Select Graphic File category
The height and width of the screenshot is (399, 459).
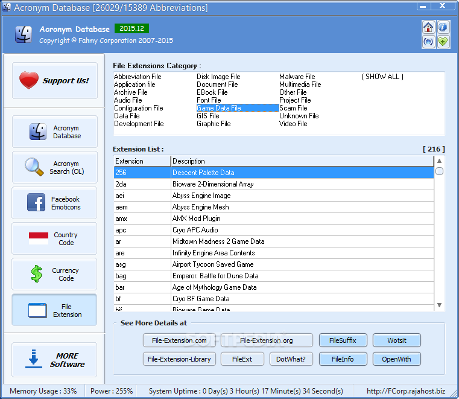coord(214,124)
